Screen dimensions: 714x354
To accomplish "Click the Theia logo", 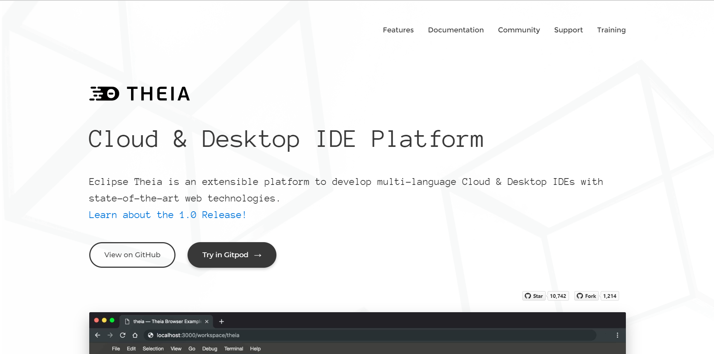I will [140, 94].
